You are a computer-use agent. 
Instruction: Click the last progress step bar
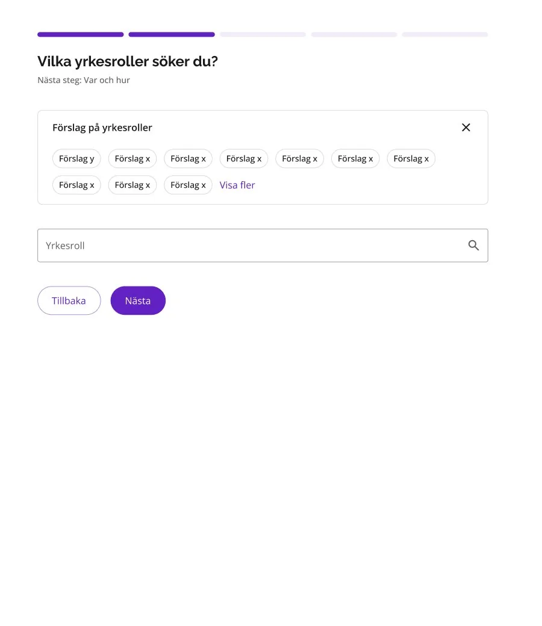[445, 34]
